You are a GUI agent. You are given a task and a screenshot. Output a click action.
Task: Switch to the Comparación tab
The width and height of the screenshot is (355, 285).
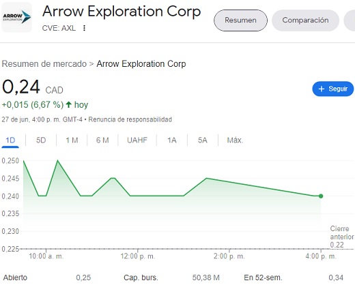coord(305,20)
